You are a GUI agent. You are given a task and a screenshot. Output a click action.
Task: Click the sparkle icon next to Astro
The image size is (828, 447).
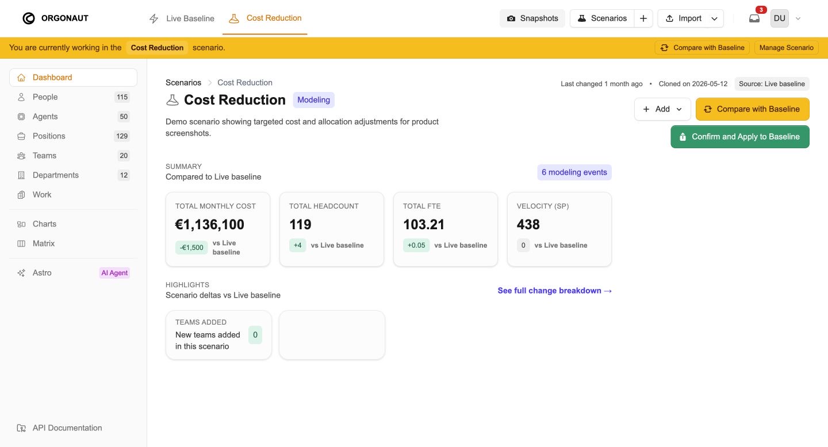coord(21,273)
